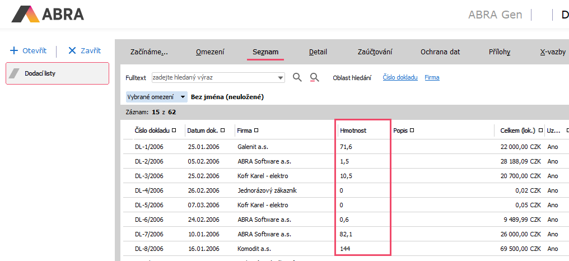Screen dimensions: 569x261
Task: Click the Číslo dokladu search area link
Action: pos(400,77)
